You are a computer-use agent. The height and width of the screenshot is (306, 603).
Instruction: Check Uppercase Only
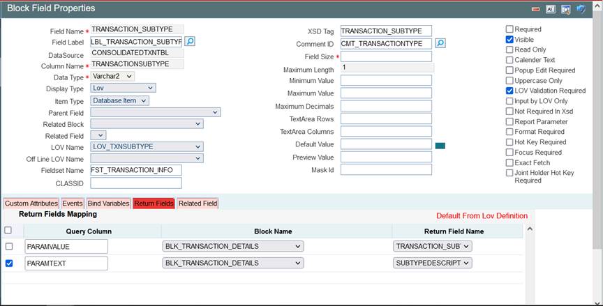509,81
